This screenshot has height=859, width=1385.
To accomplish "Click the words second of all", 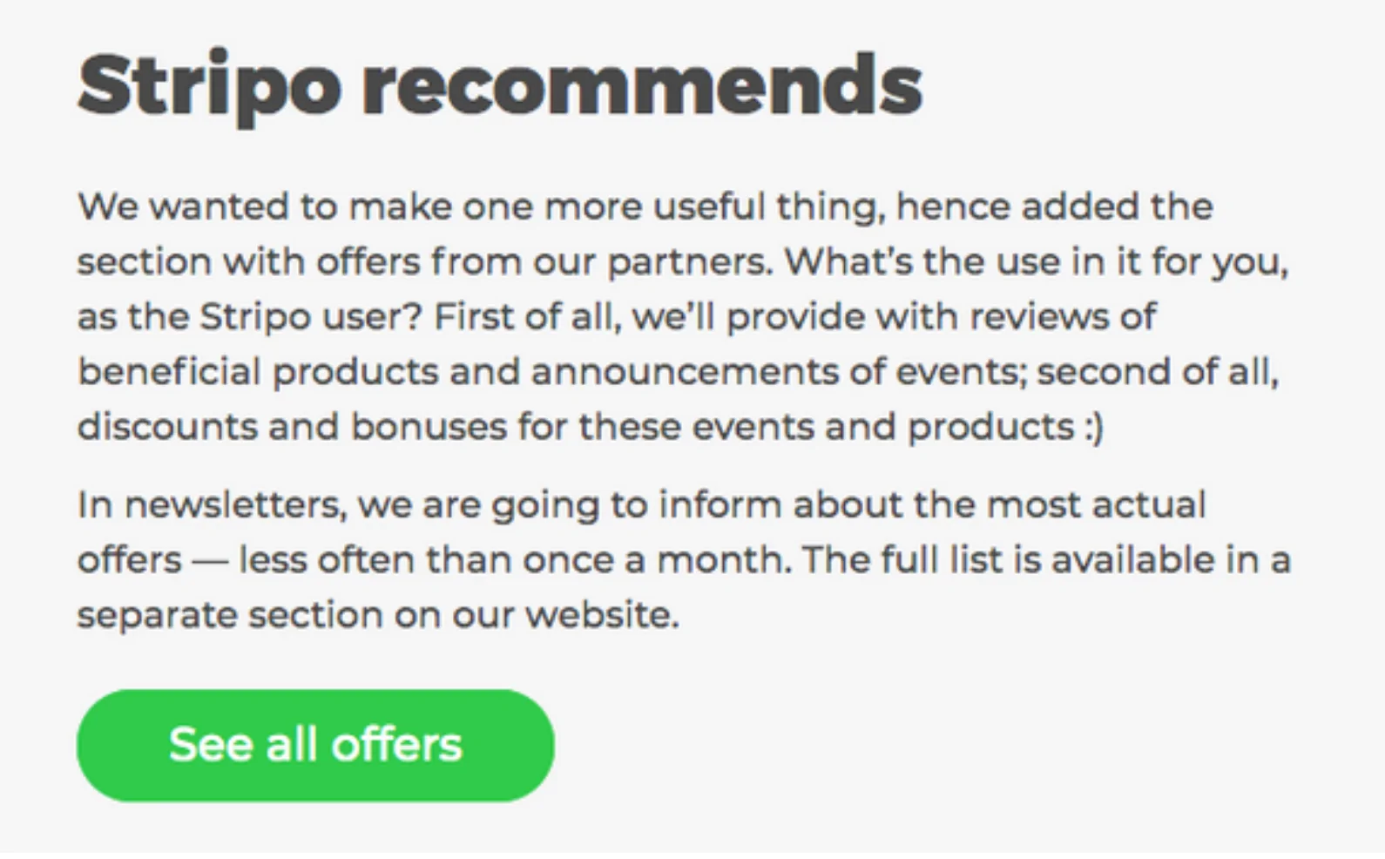I will [x=1157, y=372].
